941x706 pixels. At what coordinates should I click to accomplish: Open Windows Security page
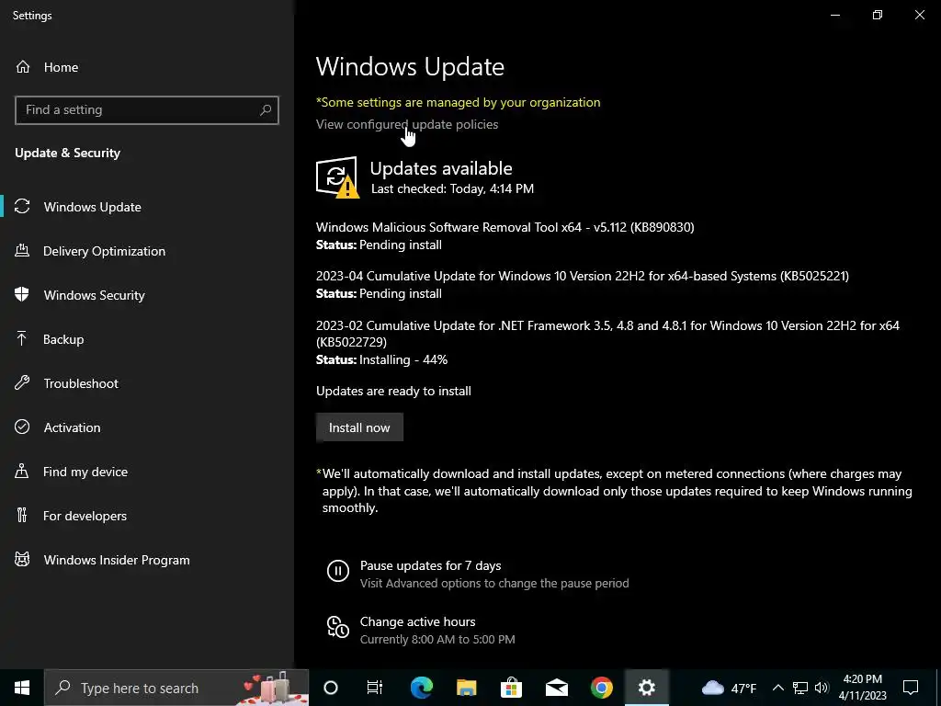[95, 295]
